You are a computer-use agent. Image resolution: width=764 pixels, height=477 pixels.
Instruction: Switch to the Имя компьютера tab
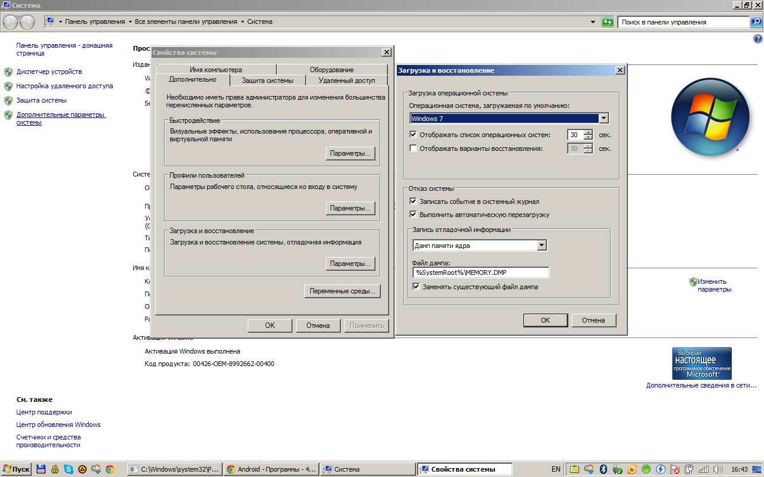[216, 70]
